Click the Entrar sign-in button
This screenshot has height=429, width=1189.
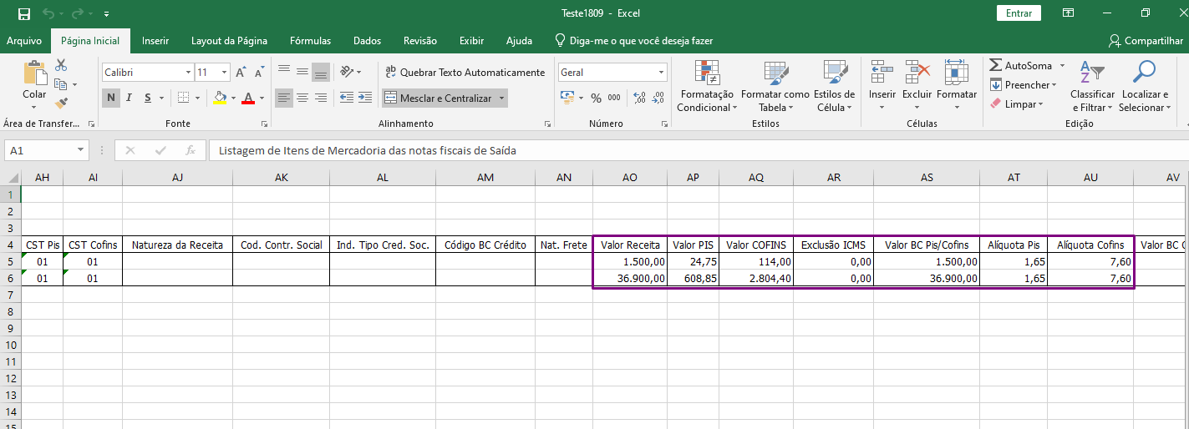(x=1019, y=13)
